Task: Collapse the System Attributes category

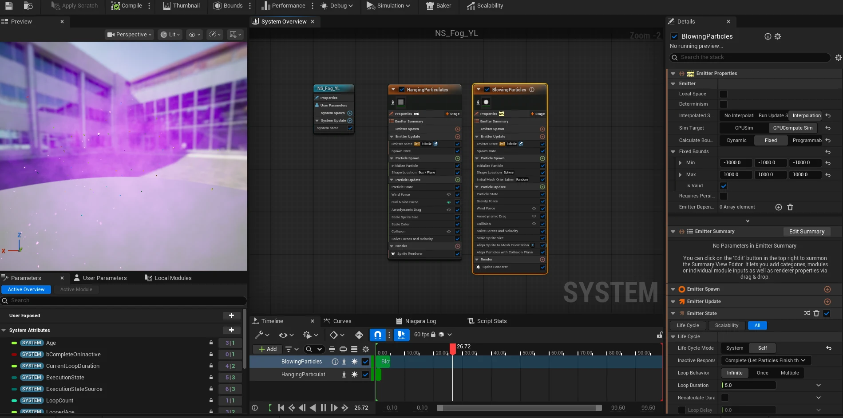Action: point(4,330)
